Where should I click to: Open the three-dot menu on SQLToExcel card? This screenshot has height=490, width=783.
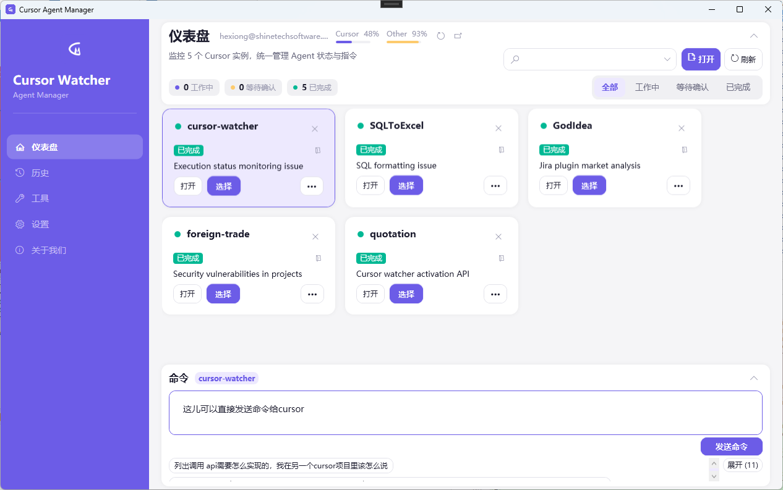(495, 185)
